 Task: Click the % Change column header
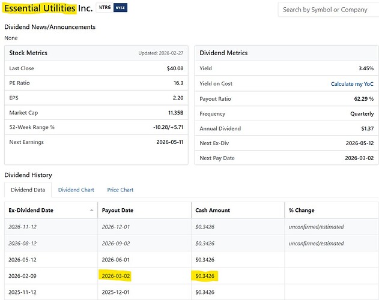coord(301,211)
